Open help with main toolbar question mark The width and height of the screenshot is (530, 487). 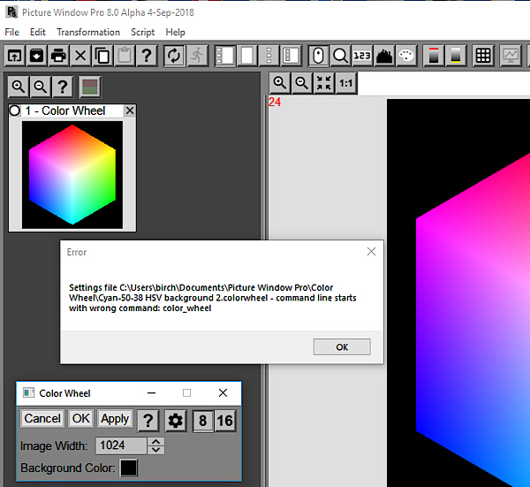147,56
